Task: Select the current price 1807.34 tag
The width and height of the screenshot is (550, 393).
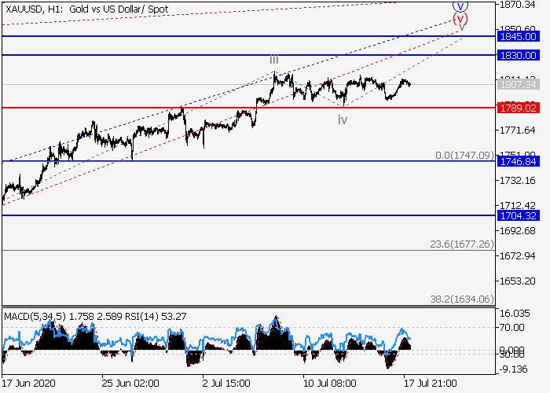Action: coord(517,84)
